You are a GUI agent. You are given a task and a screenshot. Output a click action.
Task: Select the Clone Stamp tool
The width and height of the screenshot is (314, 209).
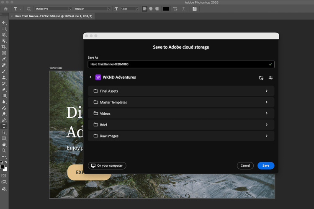pos(4,77)
